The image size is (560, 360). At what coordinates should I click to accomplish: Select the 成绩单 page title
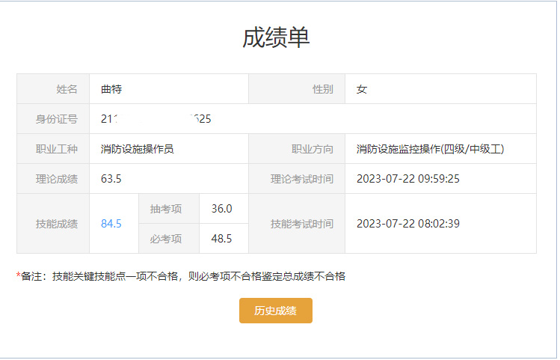pyautogui.click(x=276, y=37)
